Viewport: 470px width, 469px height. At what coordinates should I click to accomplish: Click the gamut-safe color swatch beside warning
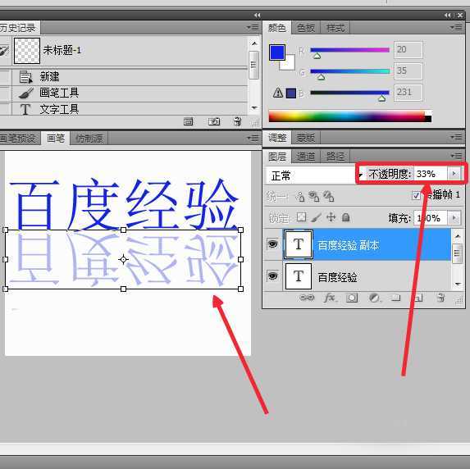tap(290, 93)
